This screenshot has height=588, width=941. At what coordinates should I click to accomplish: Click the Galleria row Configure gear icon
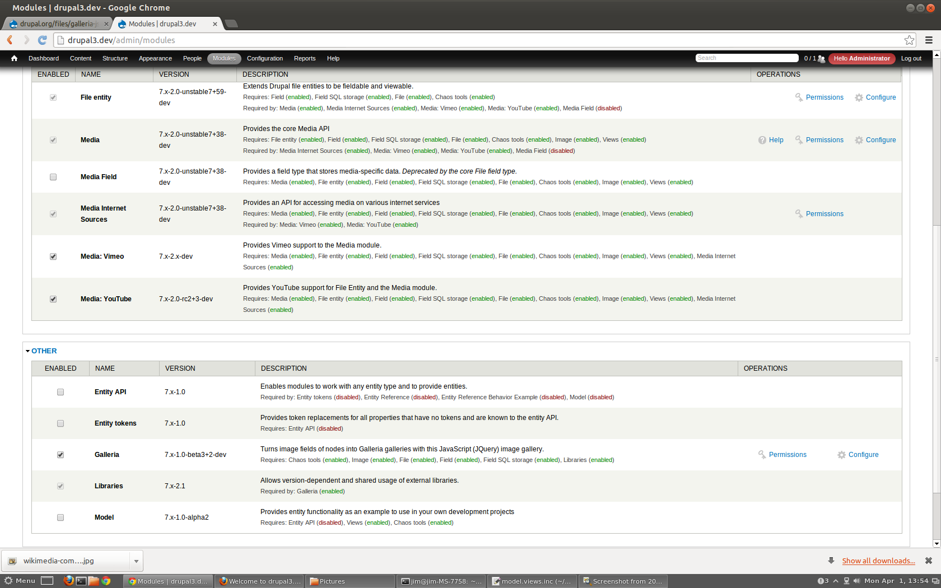click(841, 455)
